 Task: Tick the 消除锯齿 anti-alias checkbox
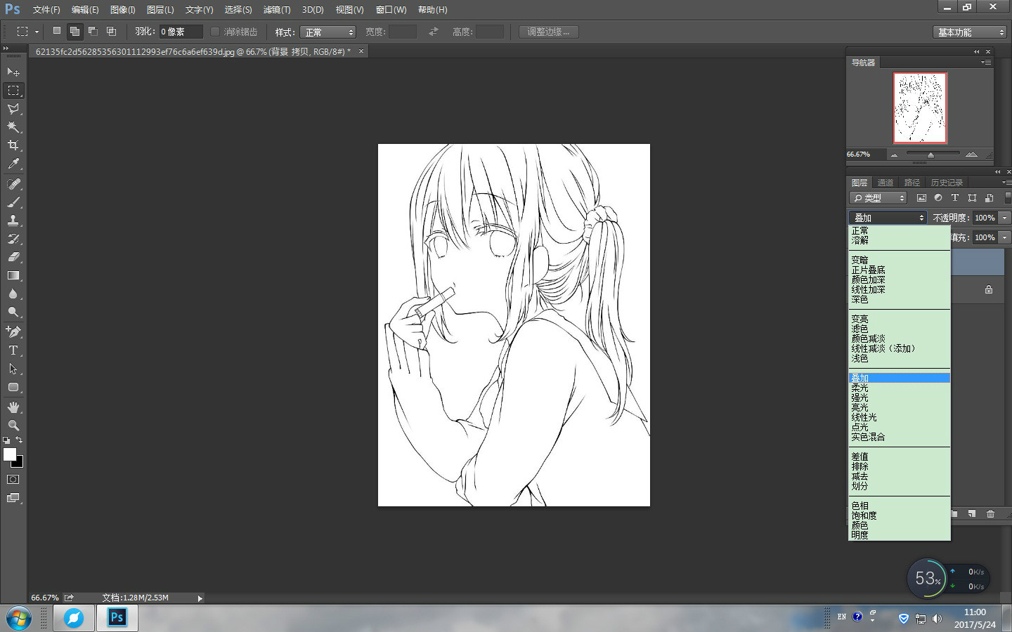[215, 32]
